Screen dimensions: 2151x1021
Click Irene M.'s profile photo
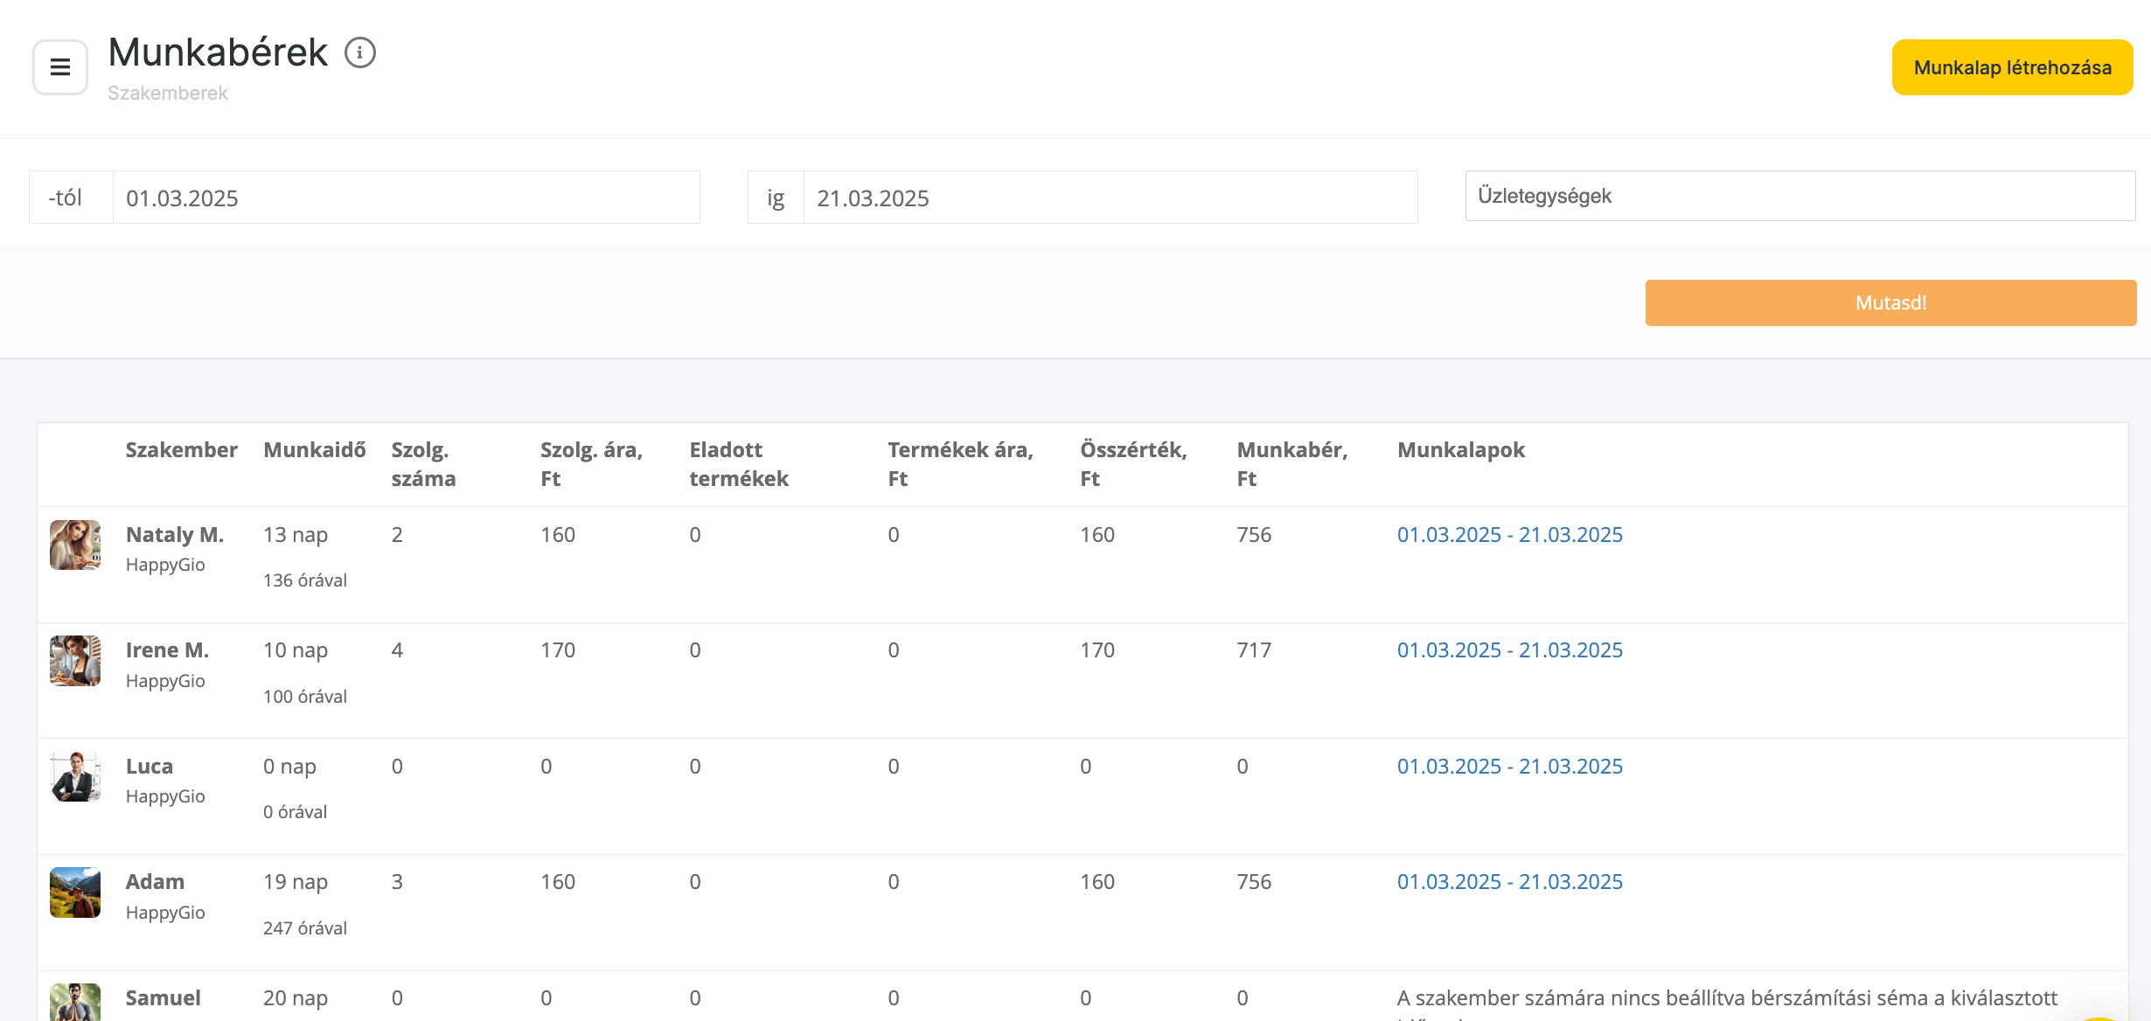coord(75,661)
